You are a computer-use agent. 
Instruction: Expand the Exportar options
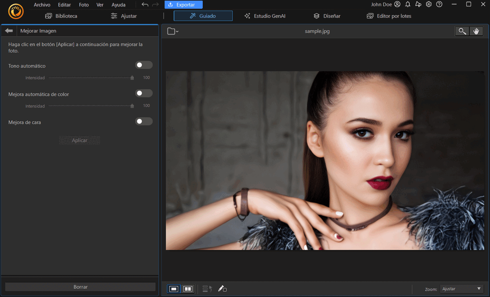coord(183,5)
